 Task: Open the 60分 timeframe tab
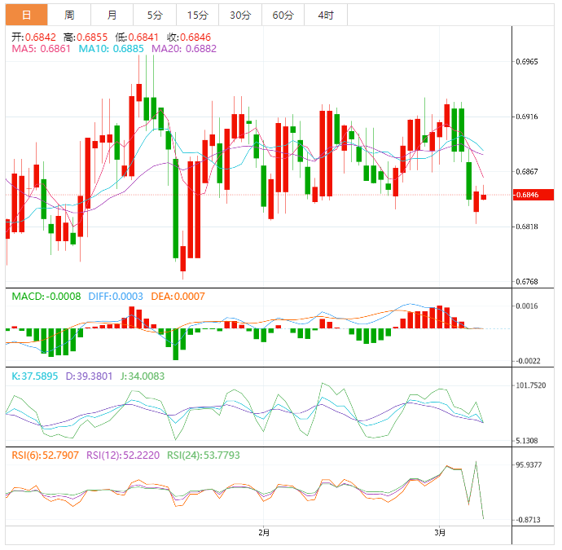tap(283, 15)
